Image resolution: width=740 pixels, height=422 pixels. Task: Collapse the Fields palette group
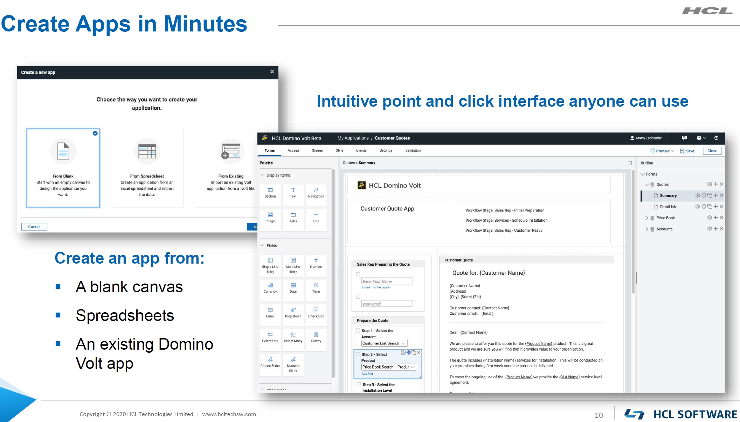pyautogui.click(x=262, y=245)
